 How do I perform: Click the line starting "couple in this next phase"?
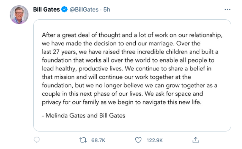point(123,94)
